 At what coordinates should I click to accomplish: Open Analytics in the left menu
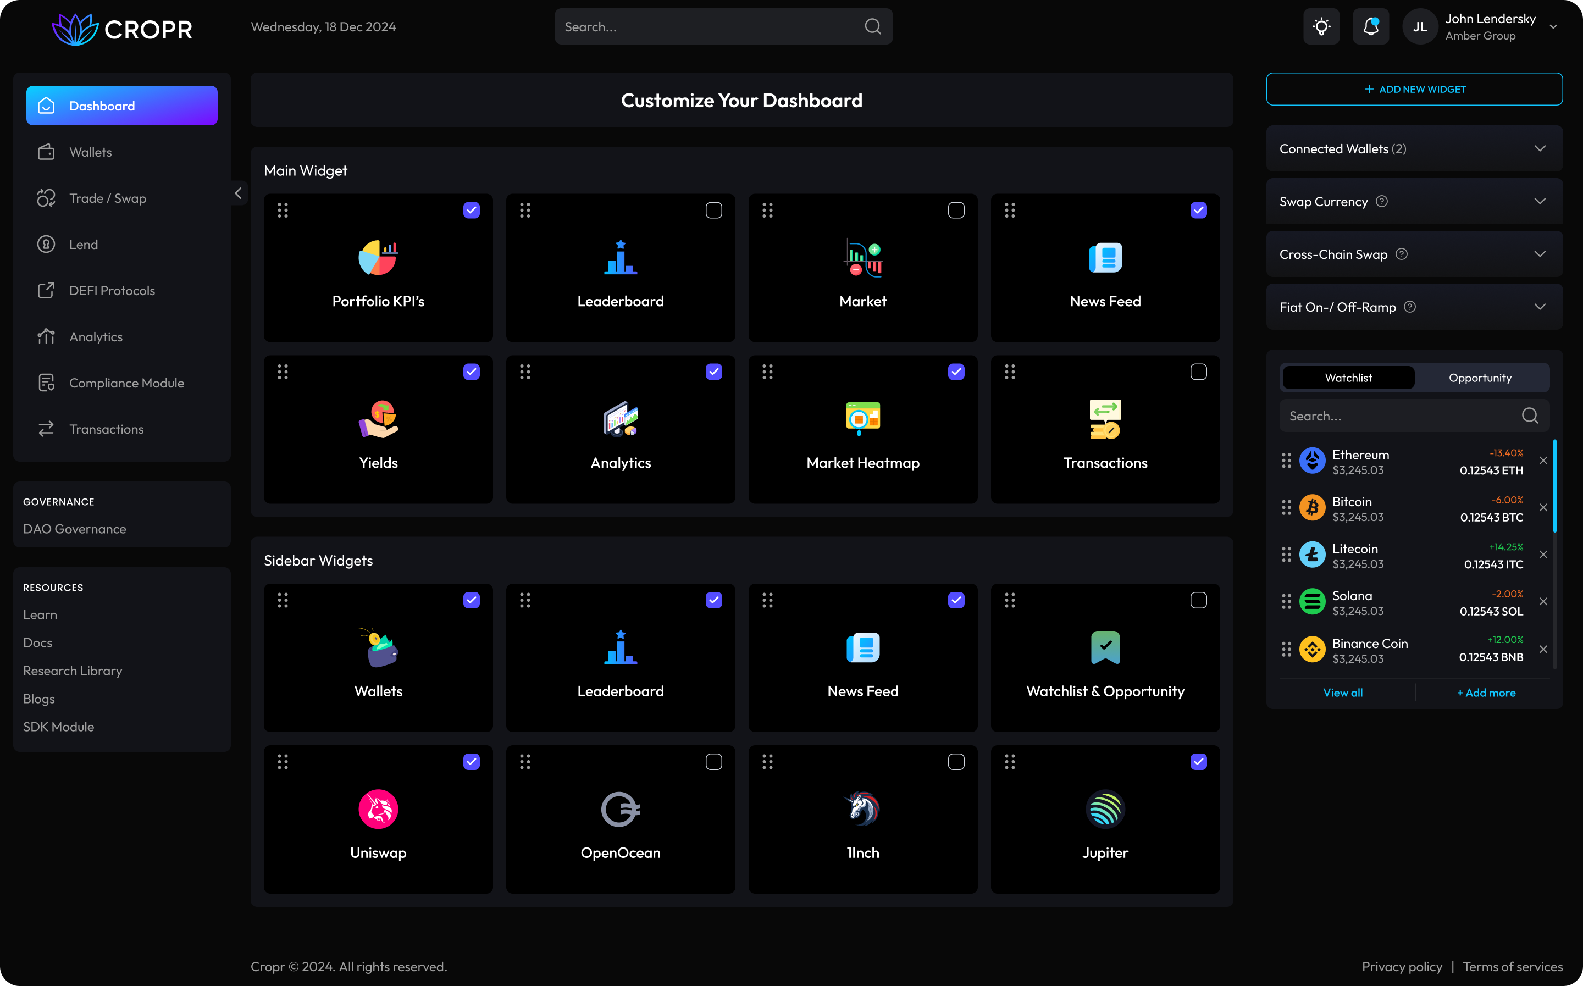122,336
